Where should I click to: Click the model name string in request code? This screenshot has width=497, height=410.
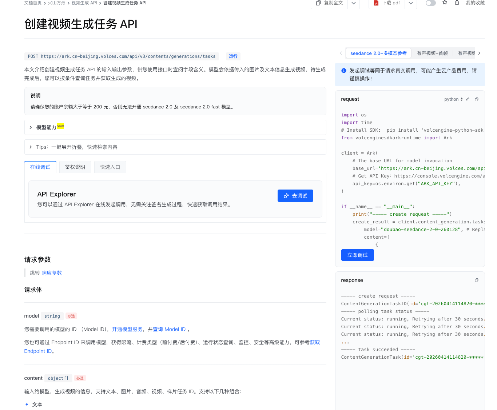tap(421, 230)
